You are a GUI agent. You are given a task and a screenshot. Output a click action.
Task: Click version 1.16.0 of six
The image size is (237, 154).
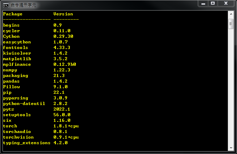(x=62, y=120)
